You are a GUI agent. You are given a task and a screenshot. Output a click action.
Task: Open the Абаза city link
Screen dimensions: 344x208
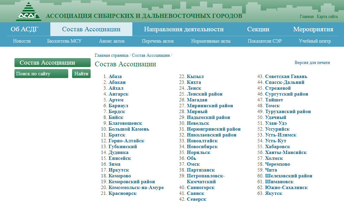(x=115, y=77)
